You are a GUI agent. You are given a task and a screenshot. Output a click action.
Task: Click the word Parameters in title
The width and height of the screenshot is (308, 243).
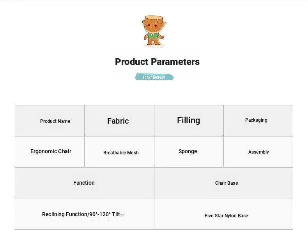(175, 62)
